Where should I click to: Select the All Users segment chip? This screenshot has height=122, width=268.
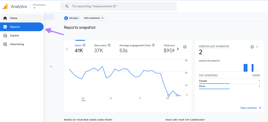pyautogui.click(x=72, y=18)
